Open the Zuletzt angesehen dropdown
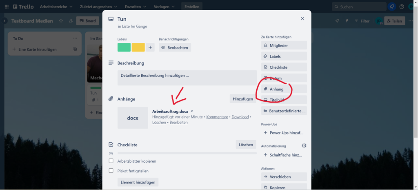Image resolution: width=418 pixels, height=190 pixels. pos(99,7)
